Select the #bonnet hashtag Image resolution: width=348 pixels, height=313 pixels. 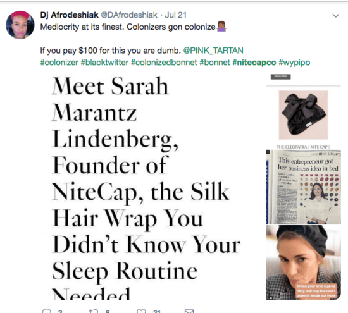click(x=214, y=63)
